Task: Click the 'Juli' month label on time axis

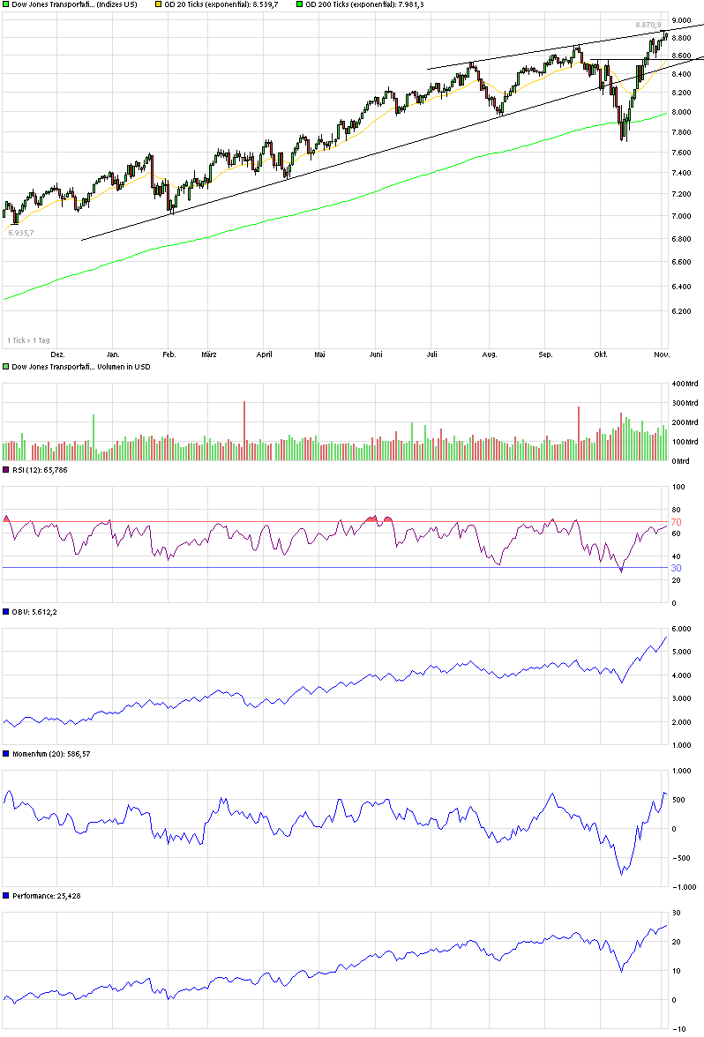Action: 431,354
